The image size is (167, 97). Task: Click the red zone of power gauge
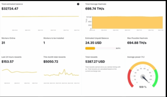click(x=130, y=78)
